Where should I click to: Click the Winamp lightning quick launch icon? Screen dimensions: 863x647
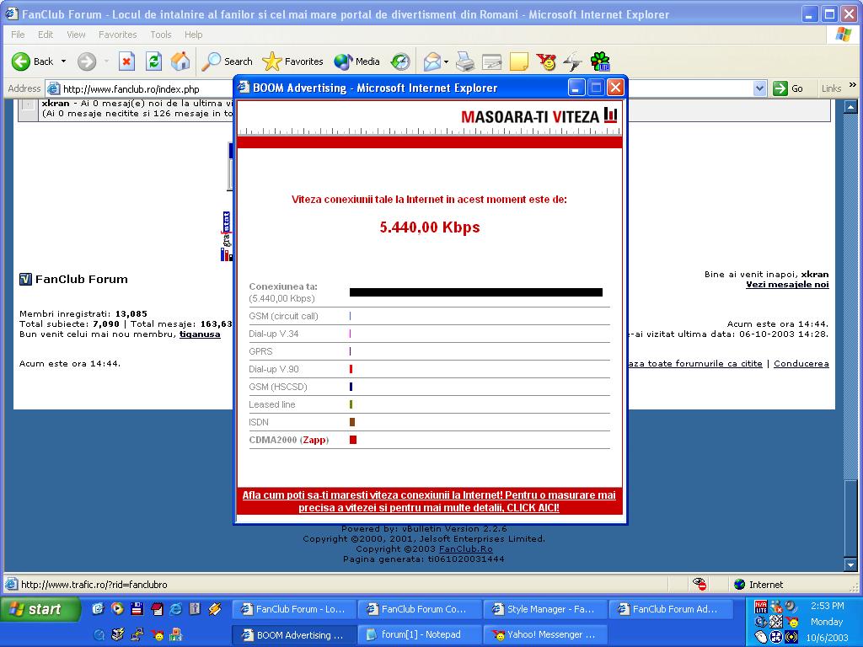215,608
